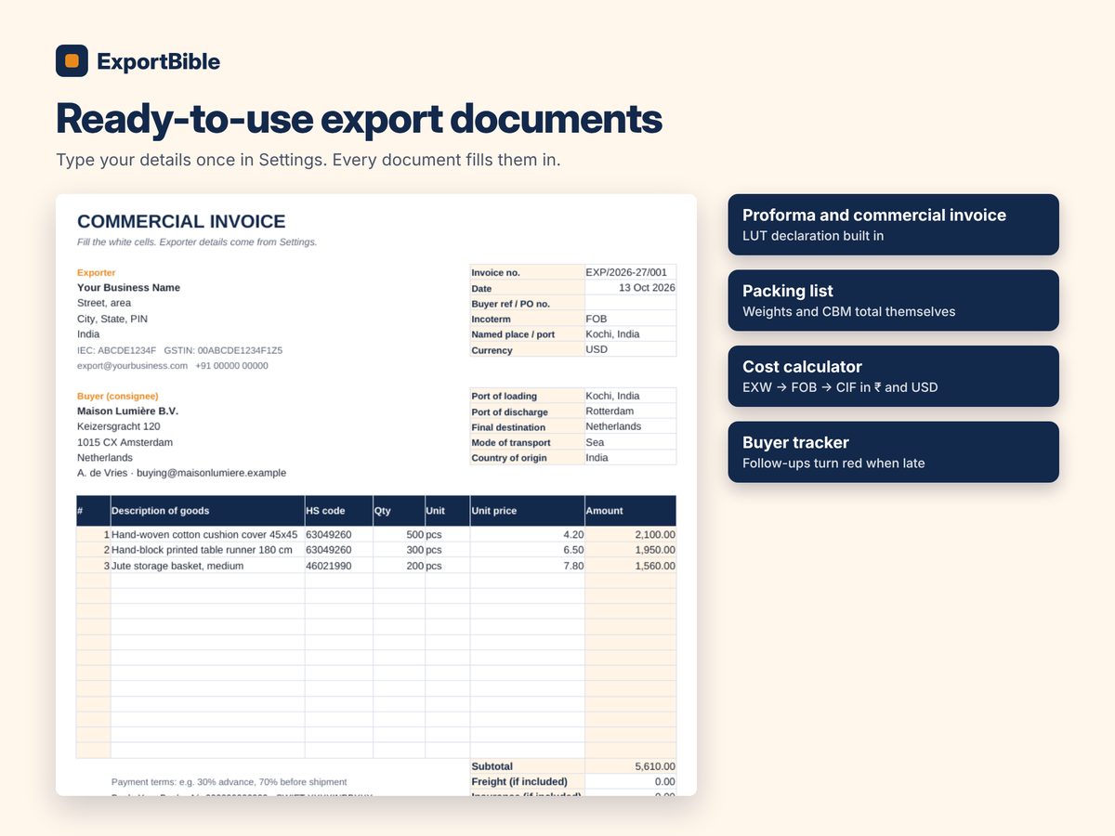Image resolution: width=1115 pixels, height=836 pixels.
Task: Click the Port of loading value Kochi, India
Action: (630, 396)
